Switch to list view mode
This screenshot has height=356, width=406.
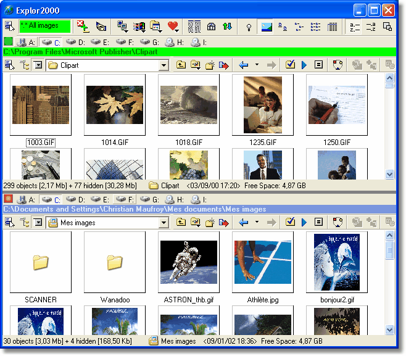click(x=315, y=27)
